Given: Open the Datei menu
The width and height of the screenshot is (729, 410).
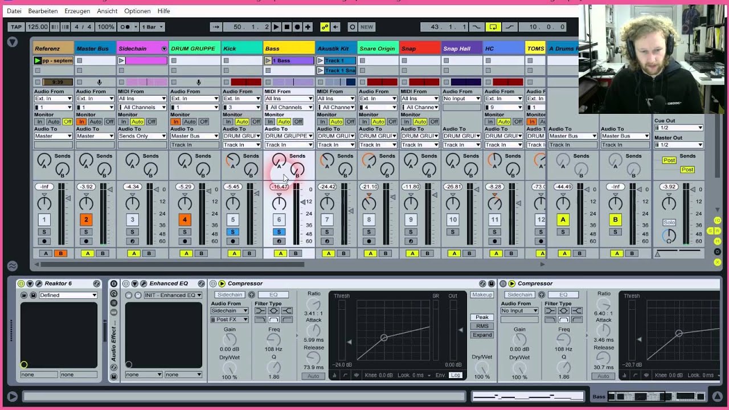Looking at the screenshot, I should tap(14, 11).
